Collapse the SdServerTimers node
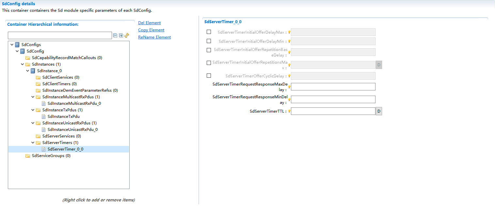Image resolution: width=495 pixels, height=206 pixels. [33, 142]
